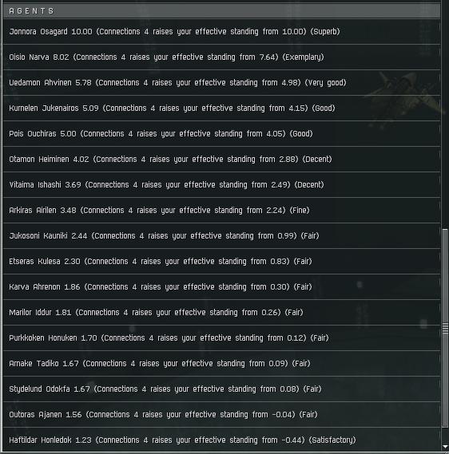Open Karva Ahrenon agent entry
Screen dimensions: 449x454
point(222,286)
